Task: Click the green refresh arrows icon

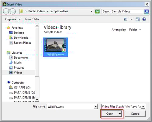Action: [97, 11]
